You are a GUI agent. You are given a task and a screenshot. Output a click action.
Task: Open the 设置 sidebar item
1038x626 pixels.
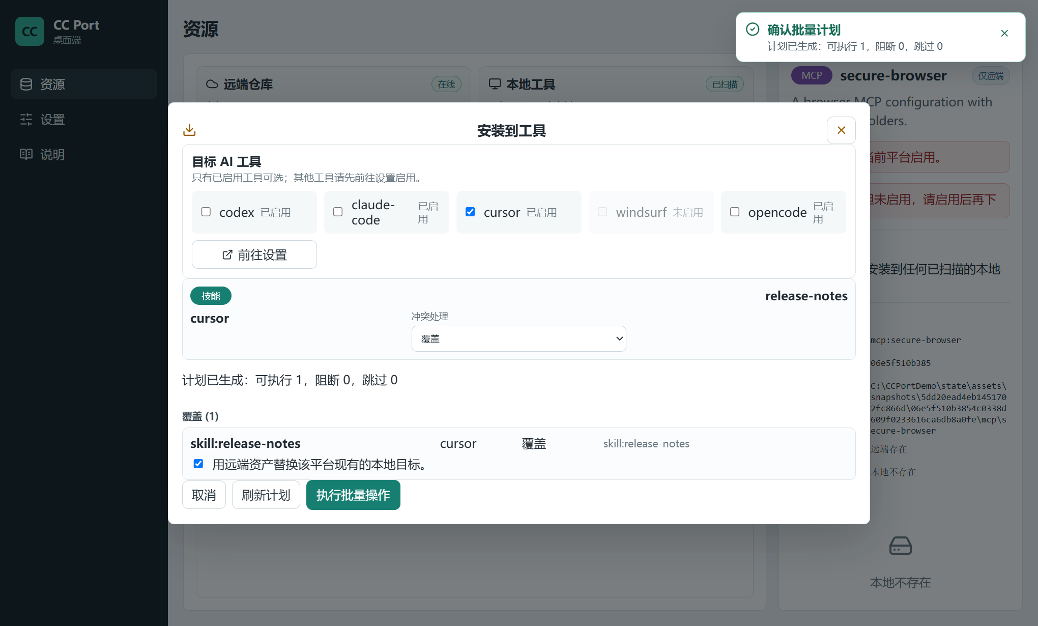[84, 120]
